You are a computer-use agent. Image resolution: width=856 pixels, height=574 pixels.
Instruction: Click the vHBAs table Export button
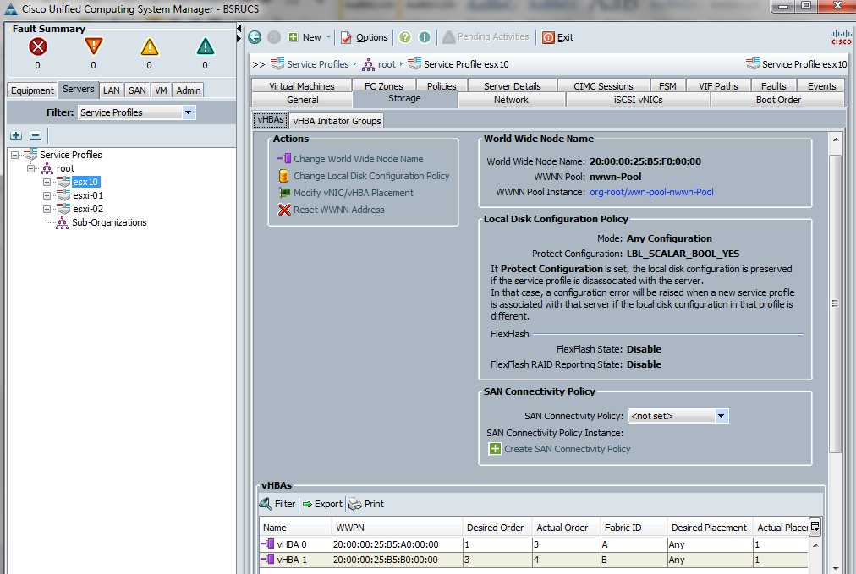point(322,504)
